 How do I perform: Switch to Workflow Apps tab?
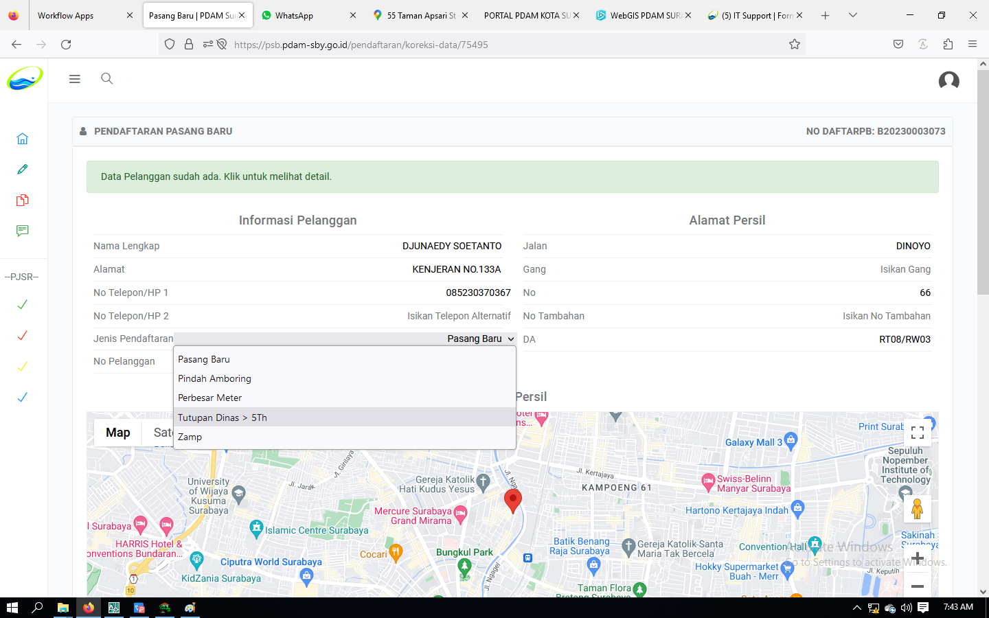pos(84,15)
